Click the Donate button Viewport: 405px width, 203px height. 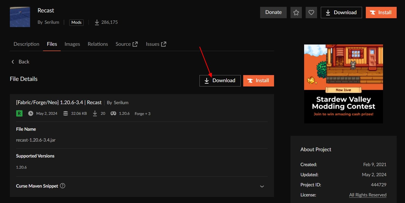(x=273, y=12)
